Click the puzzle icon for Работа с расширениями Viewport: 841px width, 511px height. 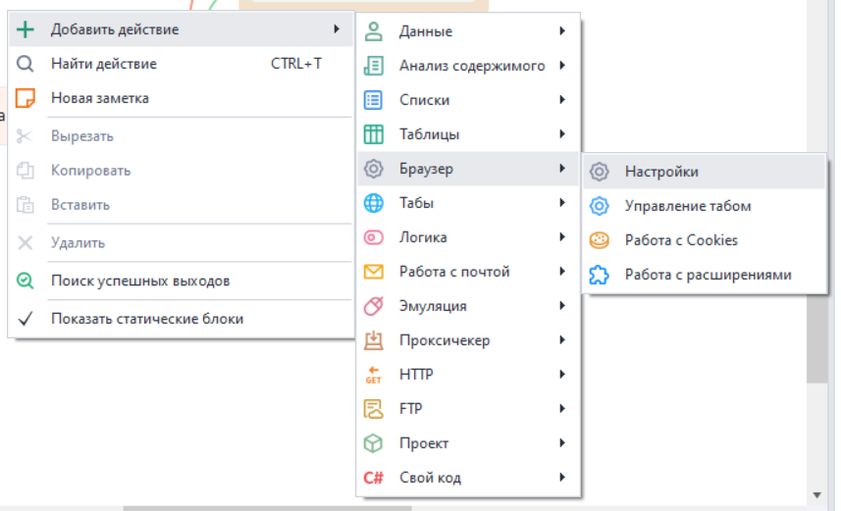pyautogui.click(x=599, y=275)
